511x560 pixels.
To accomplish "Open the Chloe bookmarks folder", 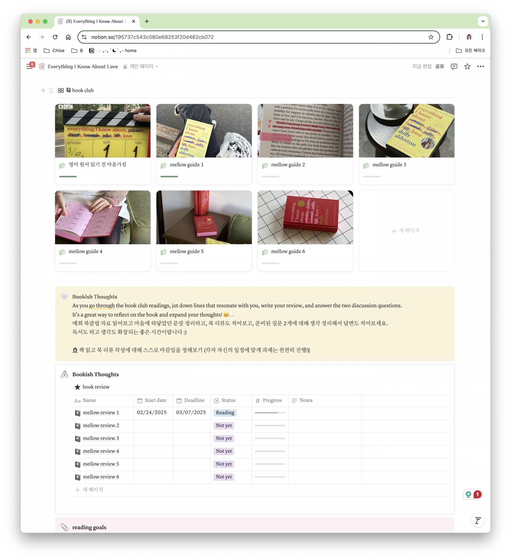I will click(54, 51).
